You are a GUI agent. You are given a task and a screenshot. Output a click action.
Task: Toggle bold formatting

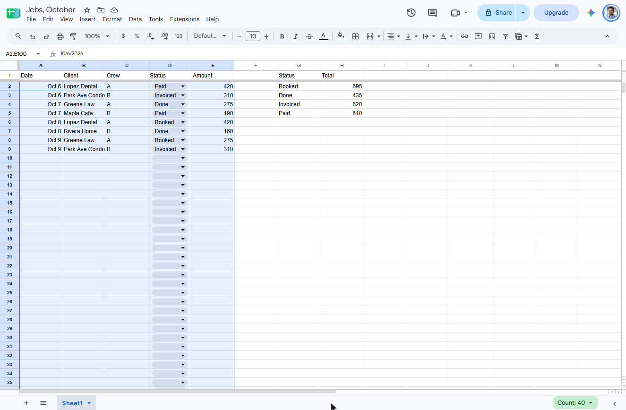coord(282,36)
